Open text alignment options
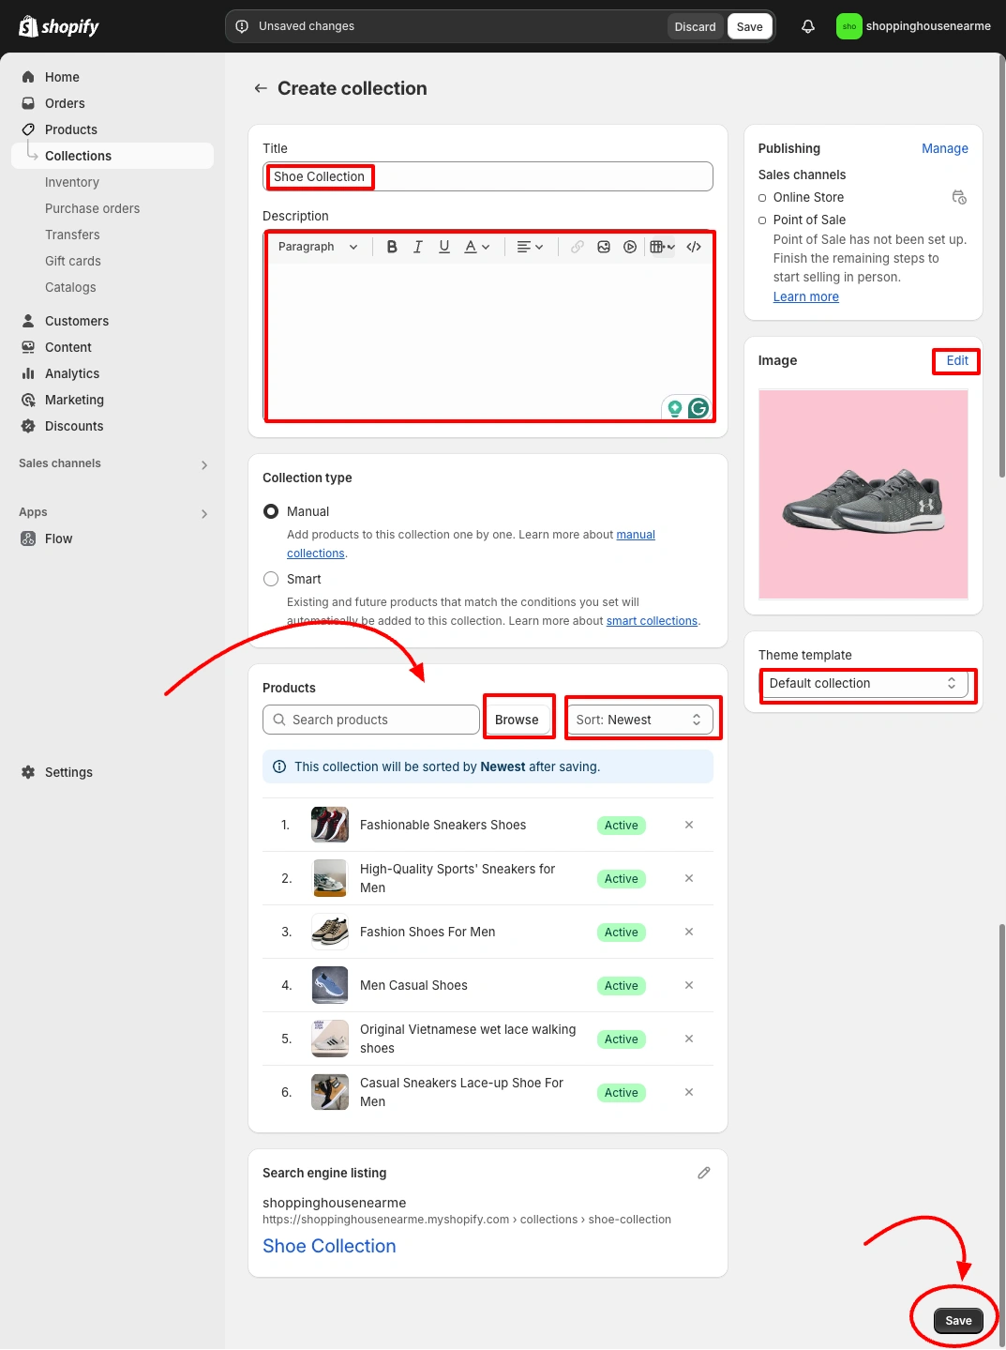The width and height of the screenshot is (1006, 1350). 530,247
